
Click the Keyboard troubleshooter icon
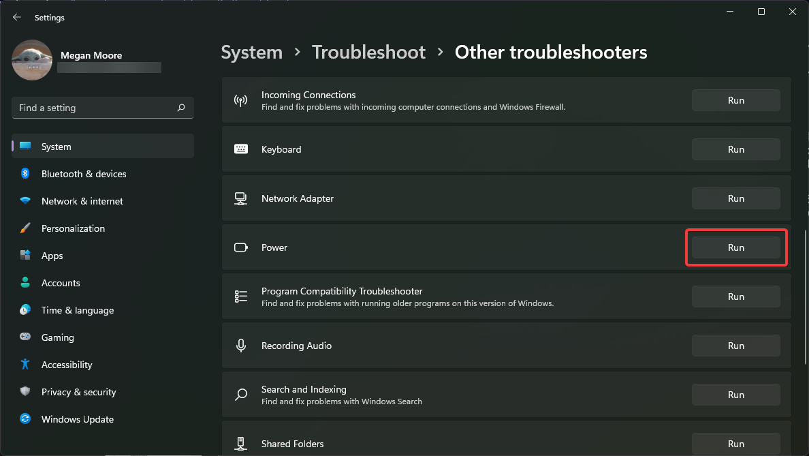(x=241, y=149)
